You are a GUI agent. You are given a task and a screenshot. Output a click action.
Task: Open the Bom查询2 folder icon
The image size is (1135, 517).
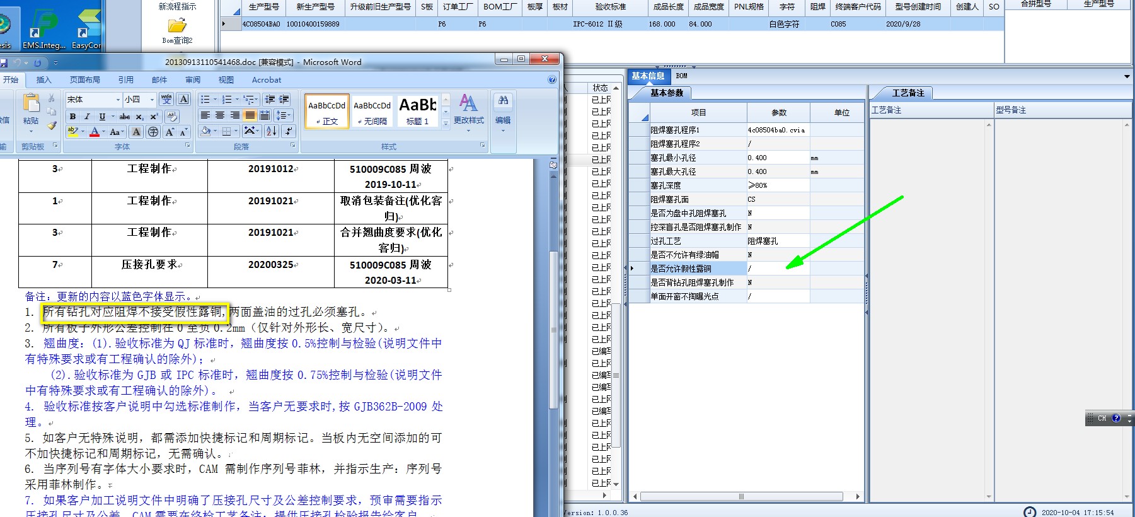pyautogui.click(x=177, y=26)
